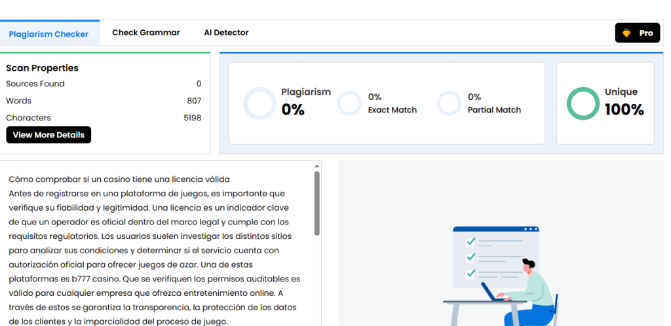Click the second checkmark in the illustration

(x=470, y=257)
